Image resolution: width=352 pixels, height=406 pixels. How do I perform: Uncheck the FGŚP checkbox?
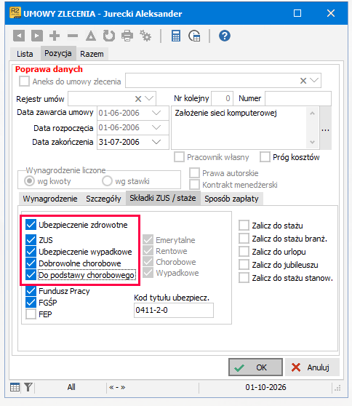point(31,302)
